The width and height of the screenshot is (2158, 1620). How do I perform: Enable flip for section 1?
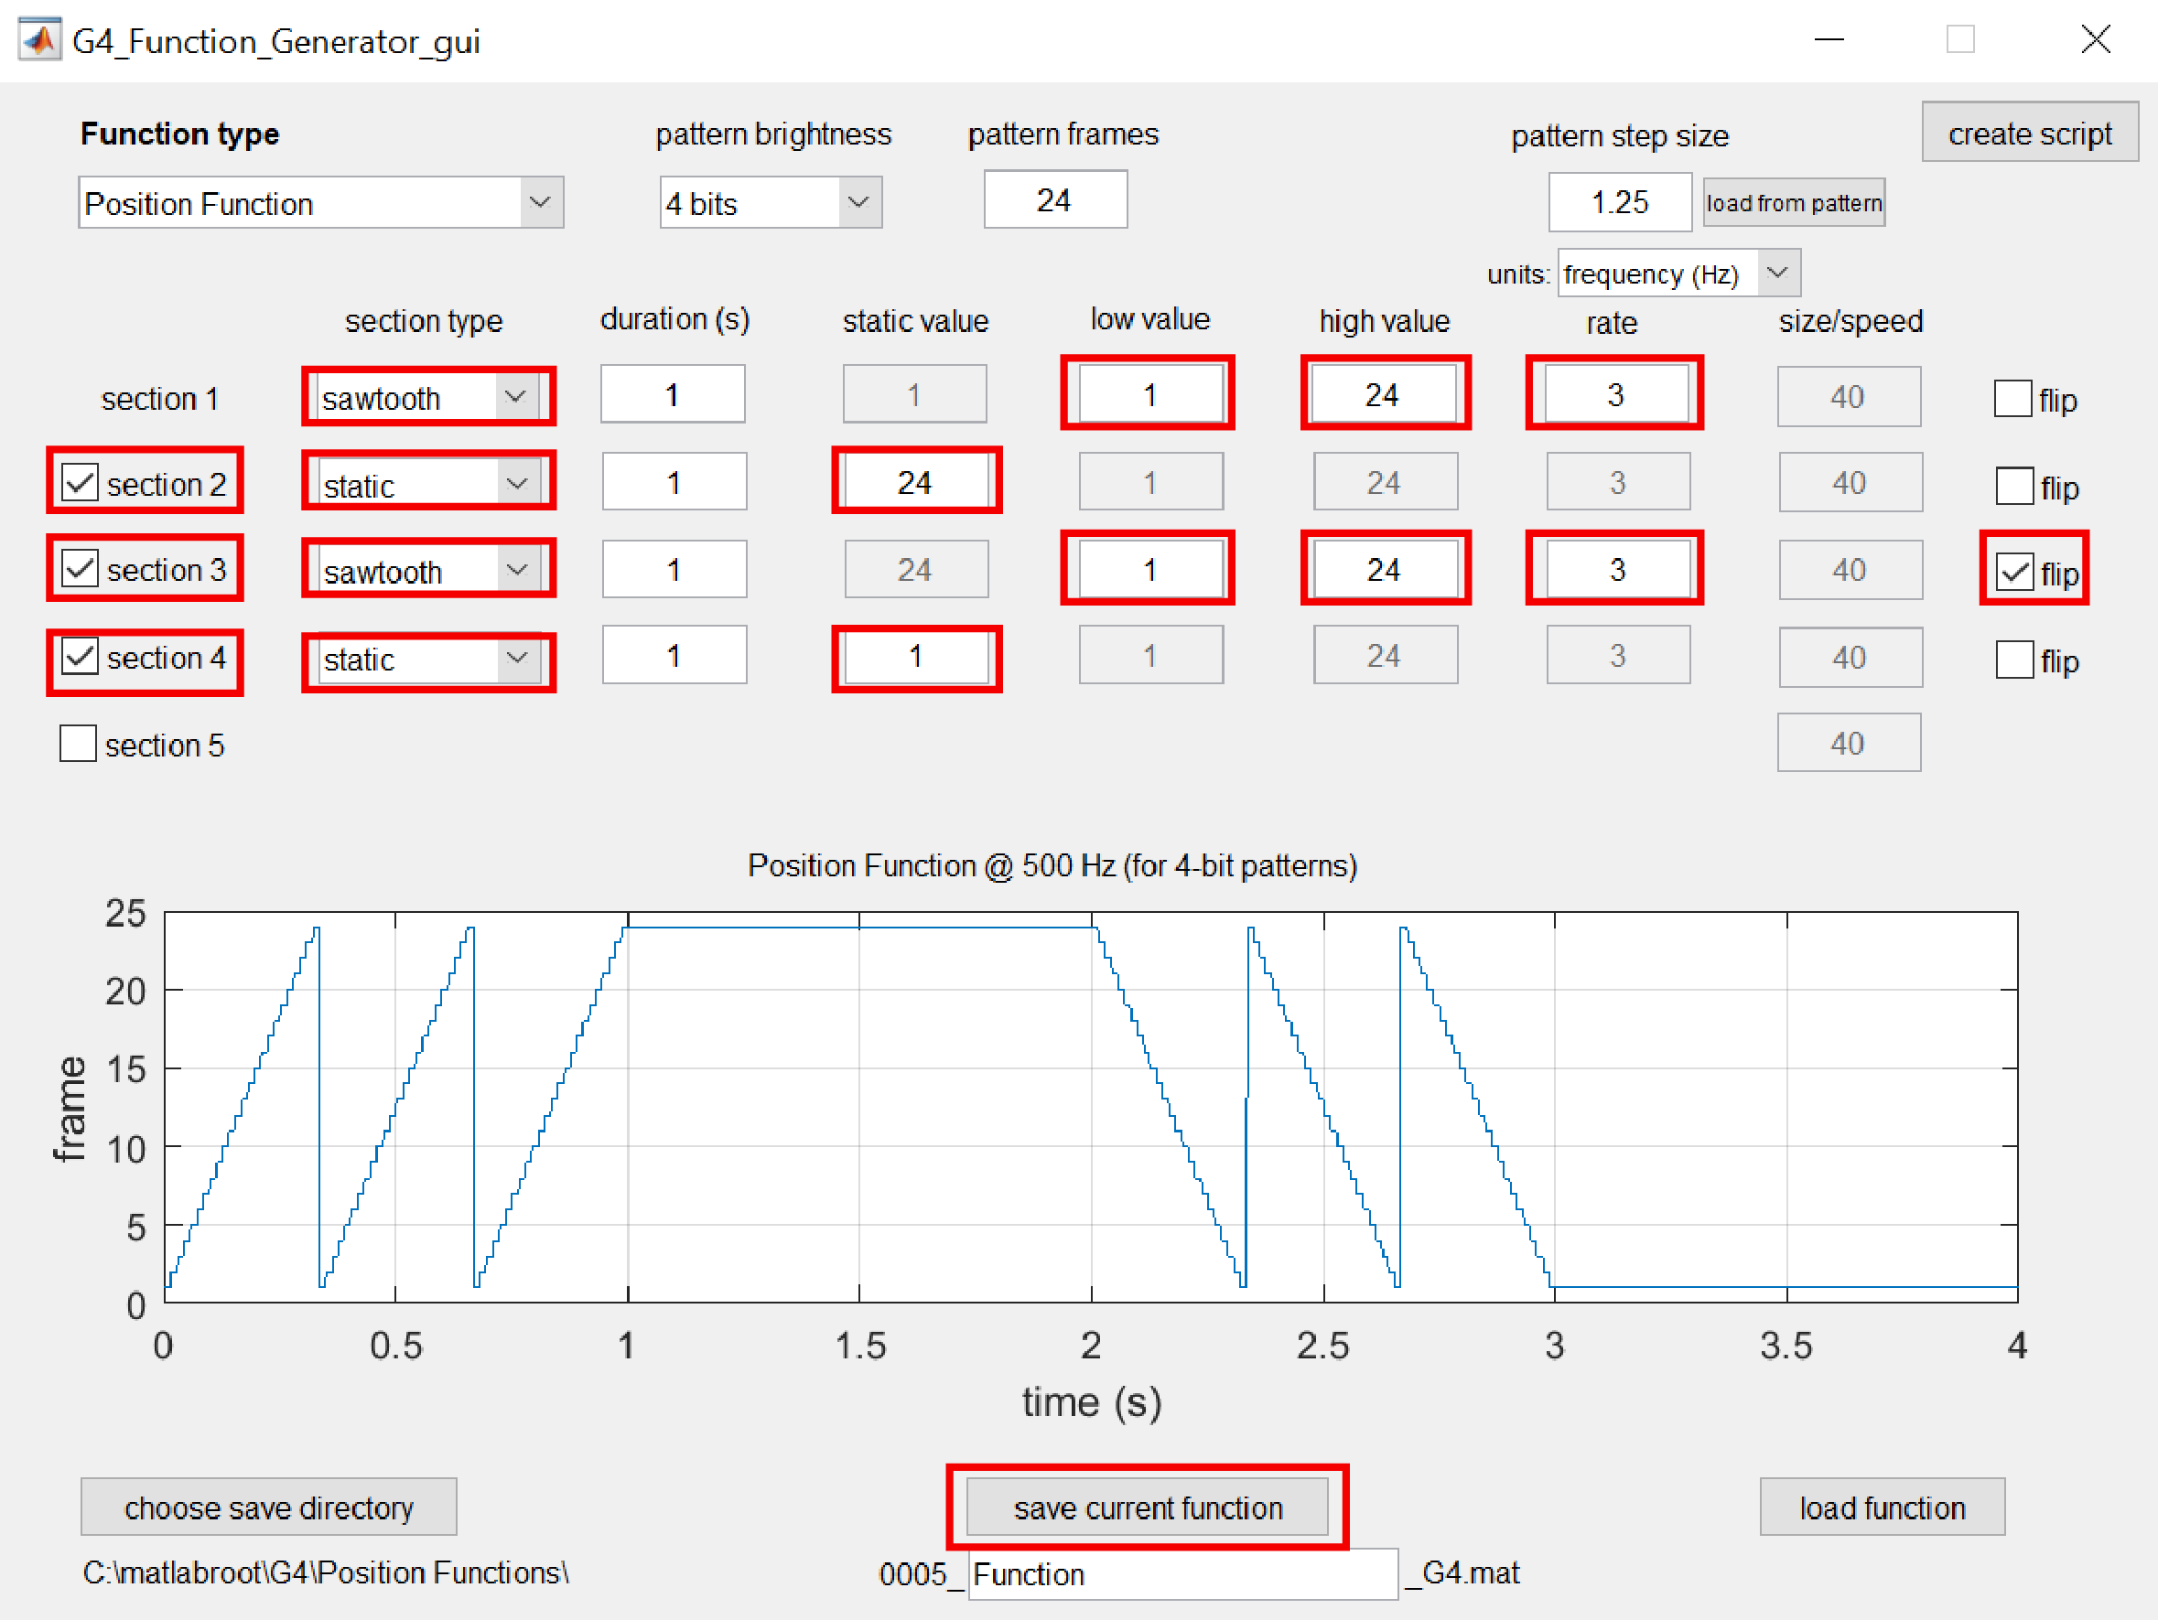click(x=2012, y=398)
